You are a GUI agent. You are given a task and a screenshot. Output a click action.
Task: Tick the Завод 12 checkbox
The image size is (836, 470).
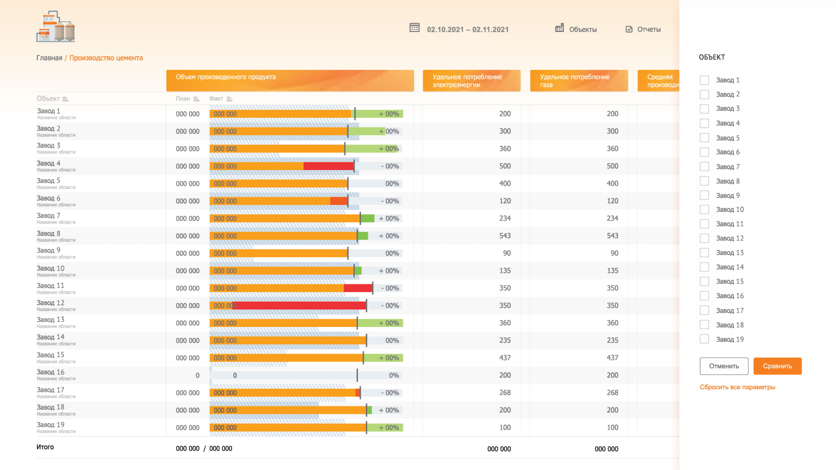point(704,238)
